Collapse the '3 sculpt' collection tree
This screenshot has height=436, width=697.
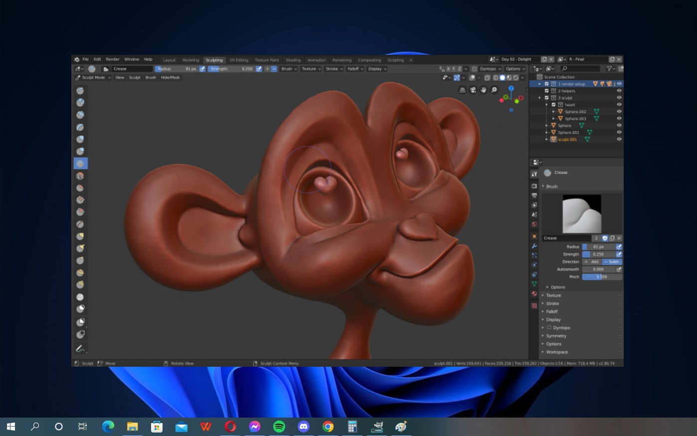pos(539,98)
